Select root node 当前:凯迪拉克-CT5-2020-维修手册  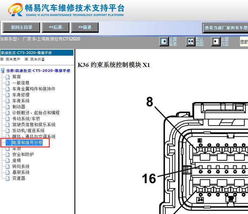pyautogui.click(x=38, y=71)
